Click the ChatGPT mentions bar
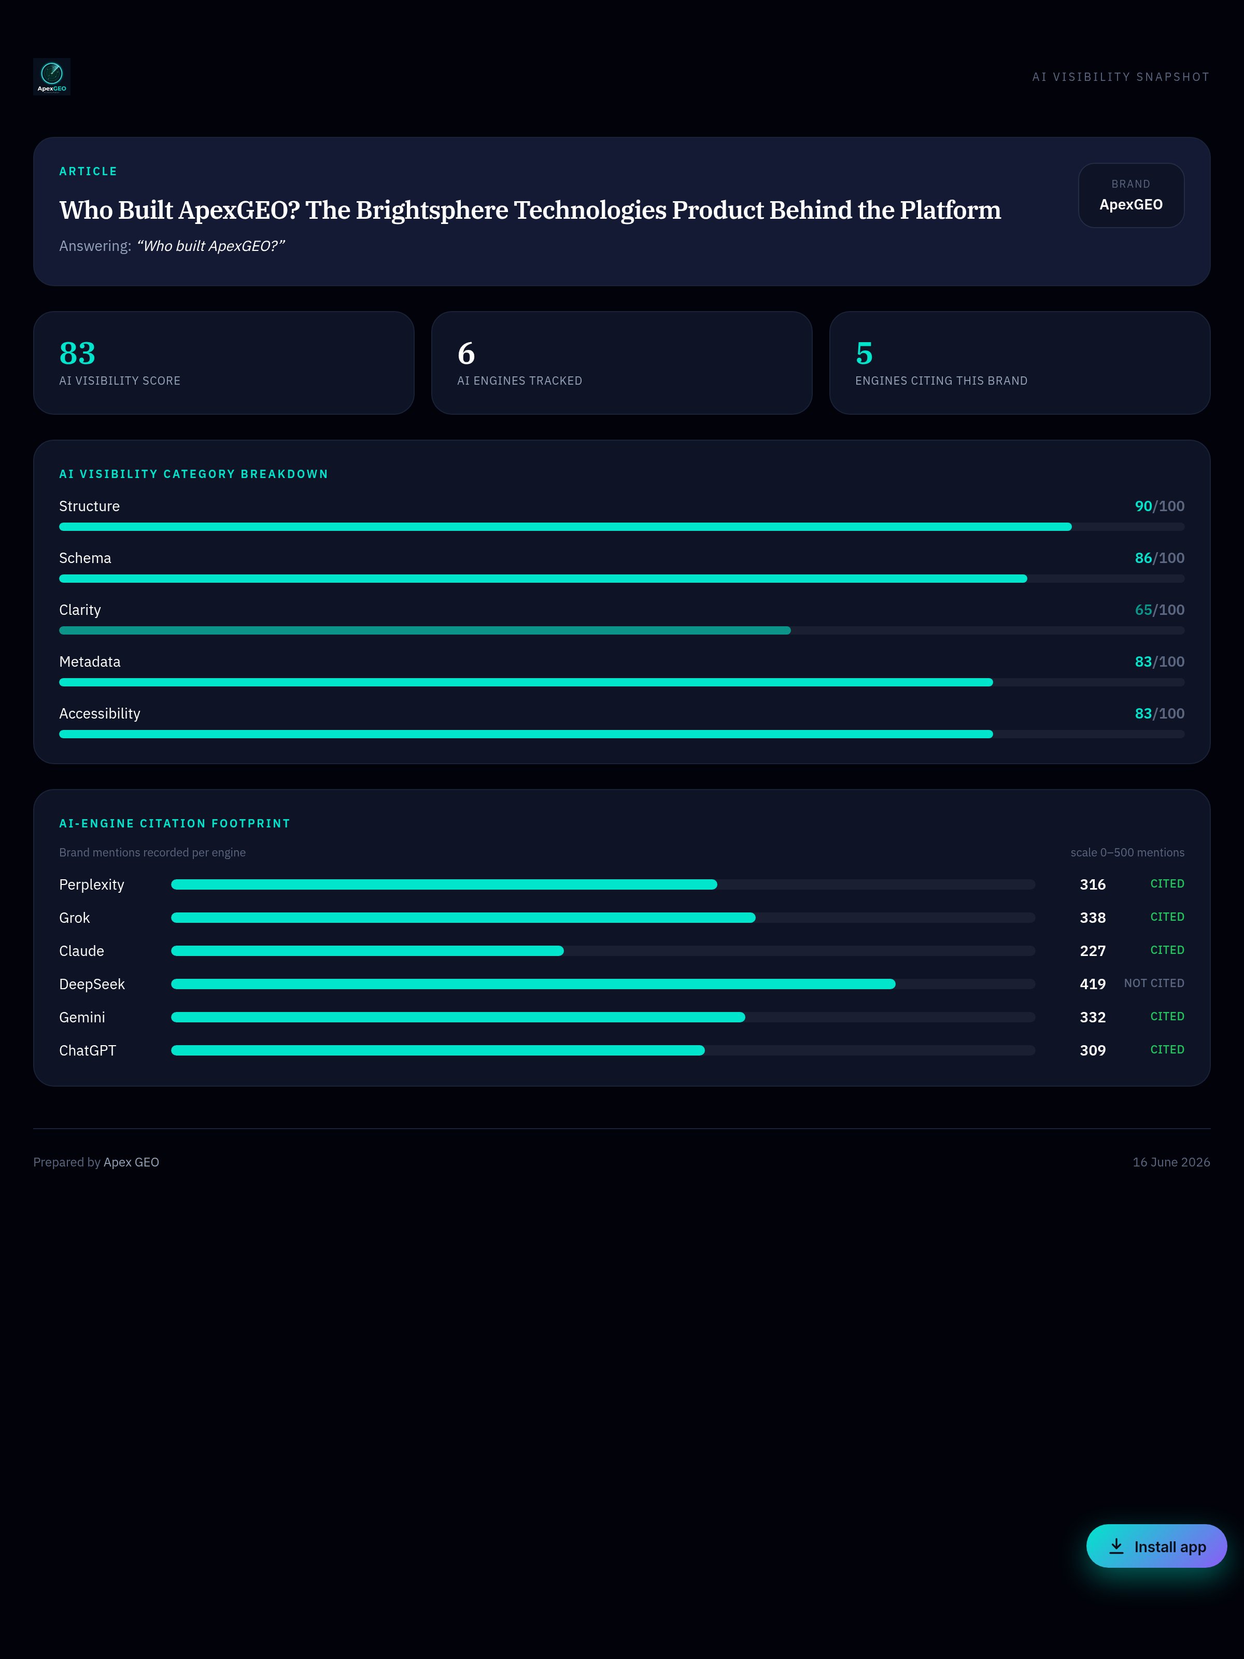Viewport: 1244px width, 1659px height. 603,1050
